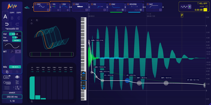Export using the .wav icon

pos(7,77)
